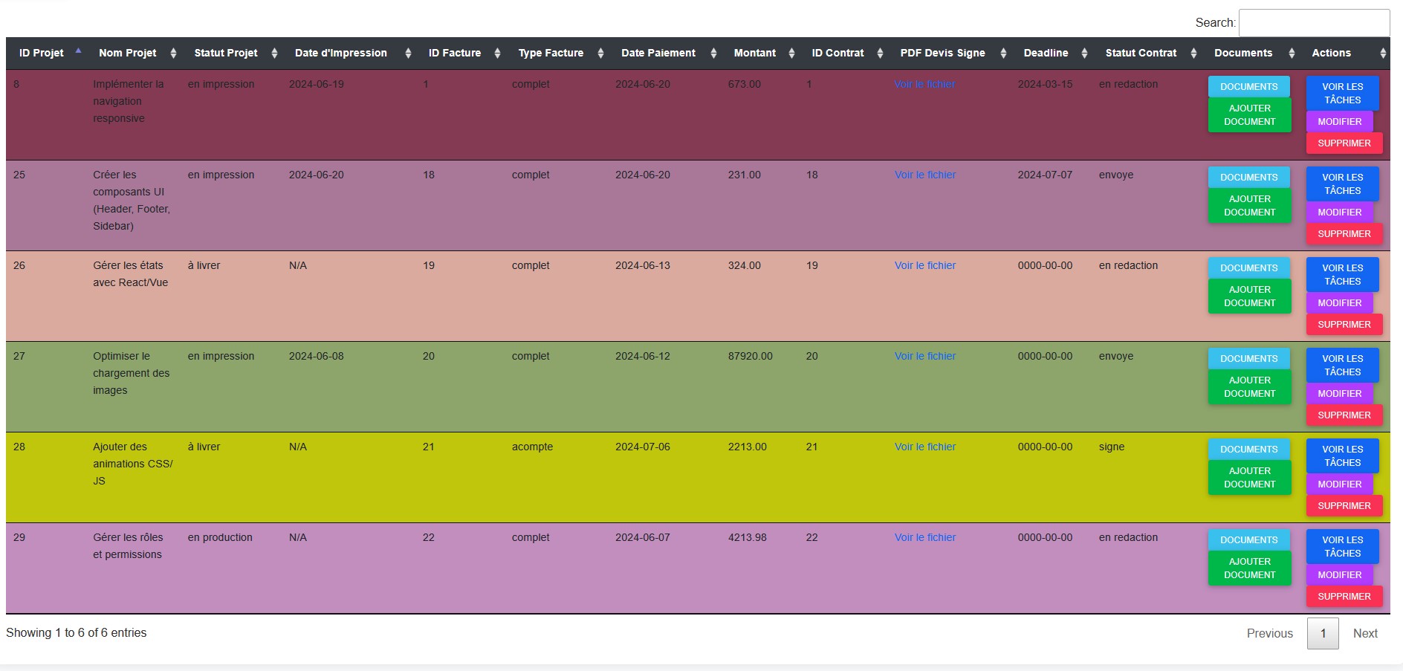Select page 1 in pagination

[1323, 633]
